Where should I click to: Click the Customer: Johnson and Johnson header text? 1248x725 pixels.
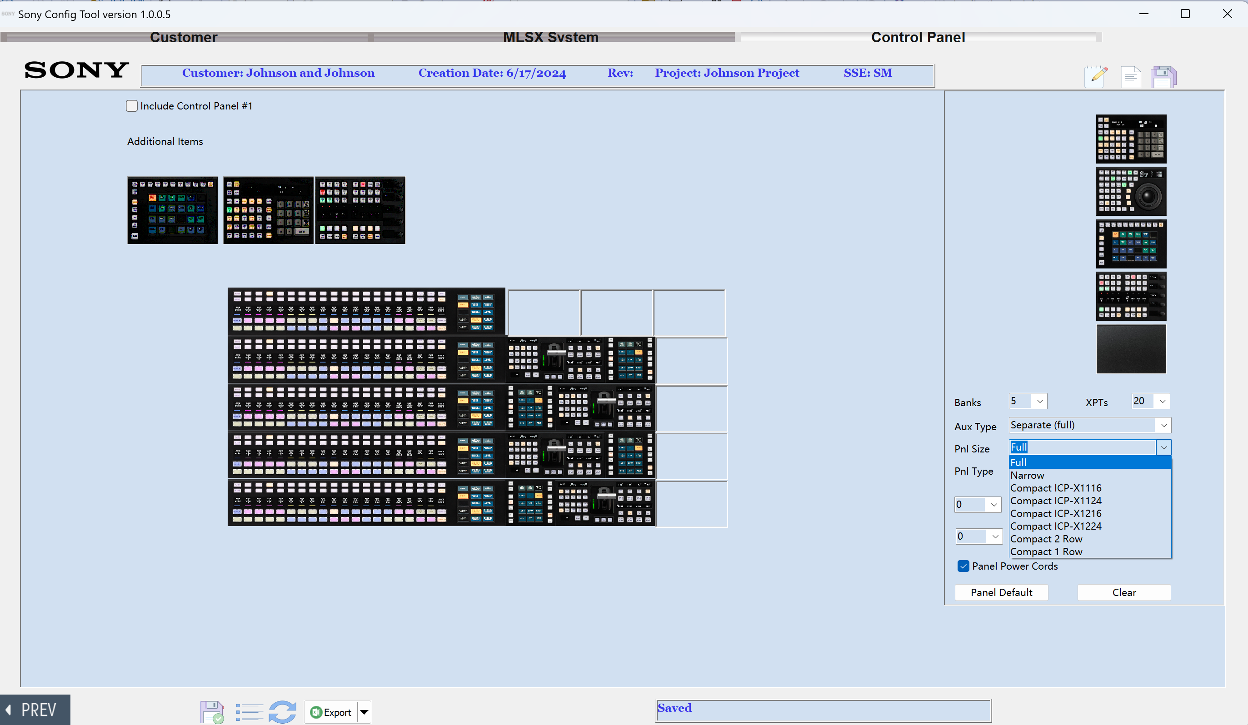point(278,73)
